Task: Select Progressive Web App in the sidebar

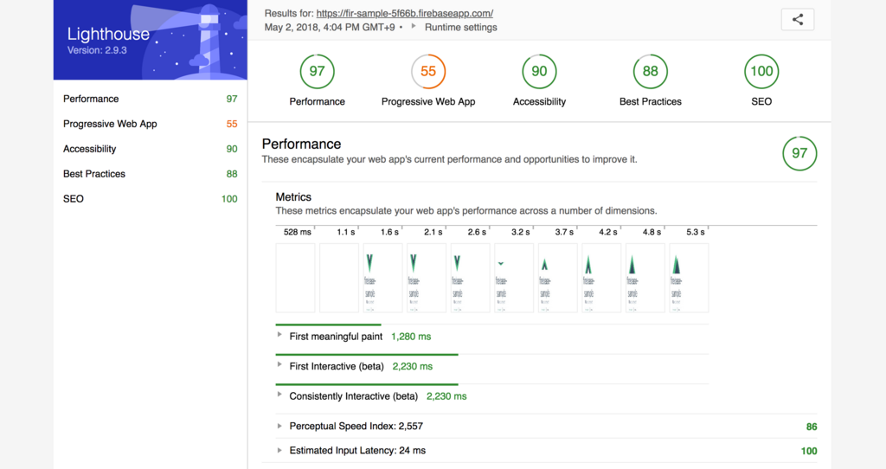Action: point(151,124)
